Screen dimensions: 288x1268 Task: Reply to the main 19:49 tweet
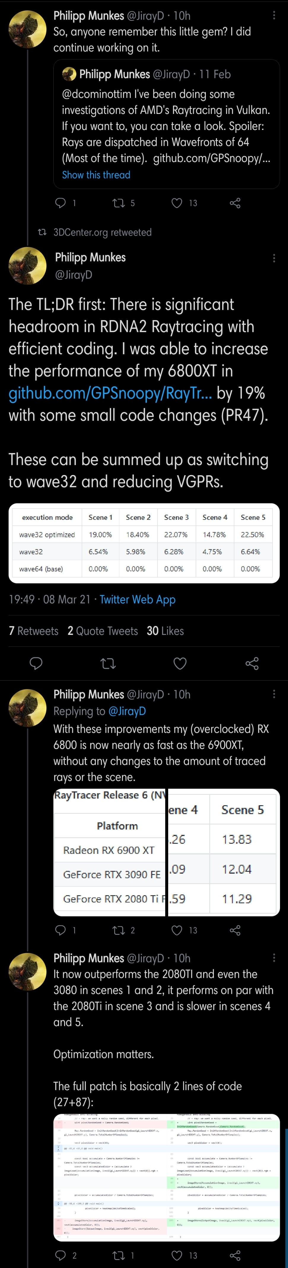[36, 664]
